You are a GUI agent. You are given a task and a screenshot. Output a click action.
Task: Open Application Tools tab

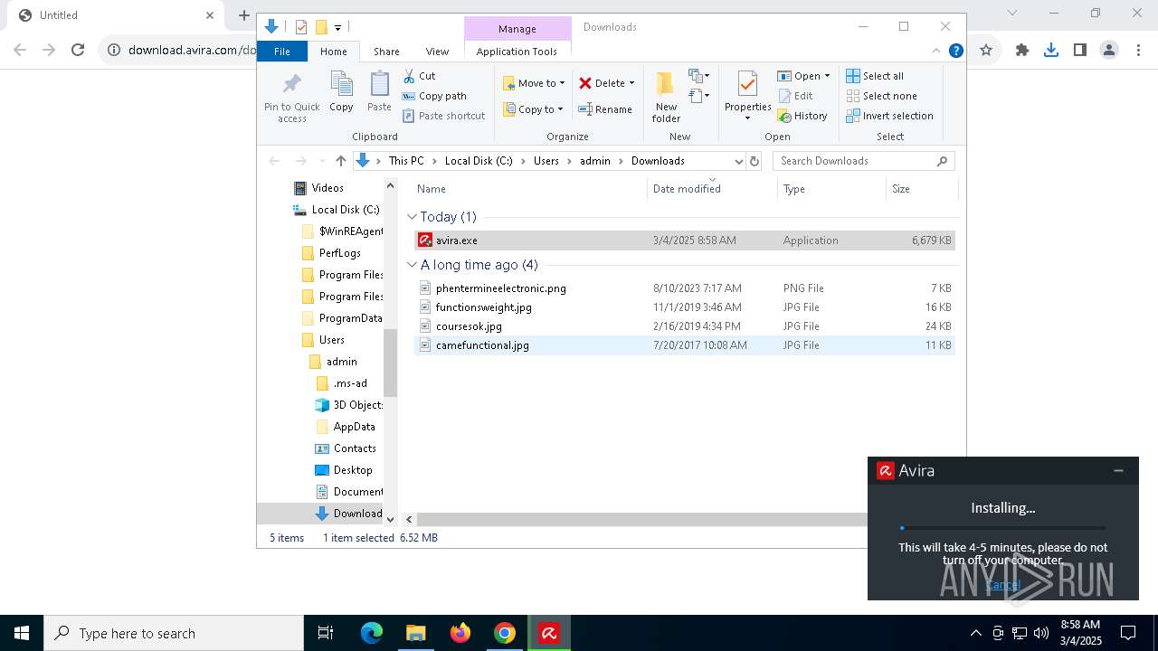point(517,52)
